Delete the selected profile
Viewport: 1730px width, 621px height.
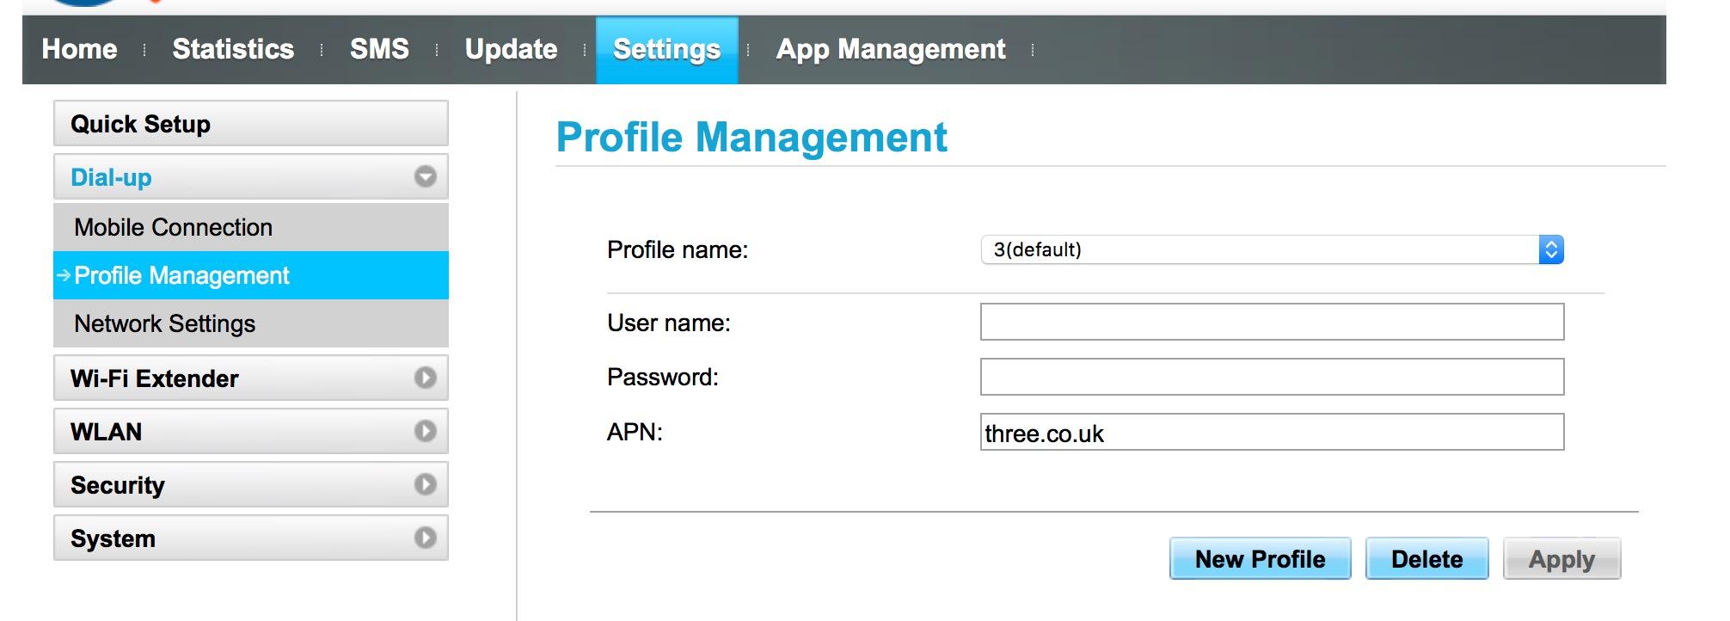(1426, 559)
